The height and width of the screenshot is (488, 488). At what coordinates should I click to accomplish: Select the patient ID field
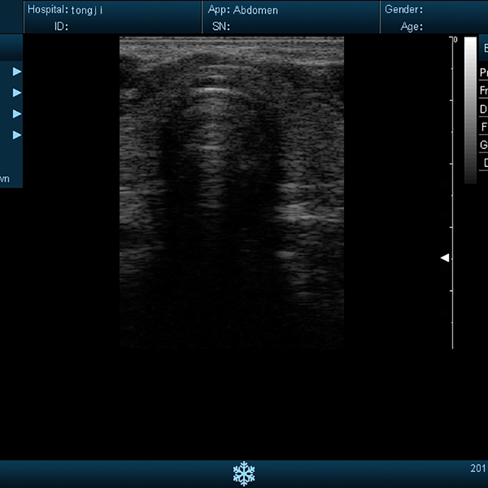click(62, 26)
